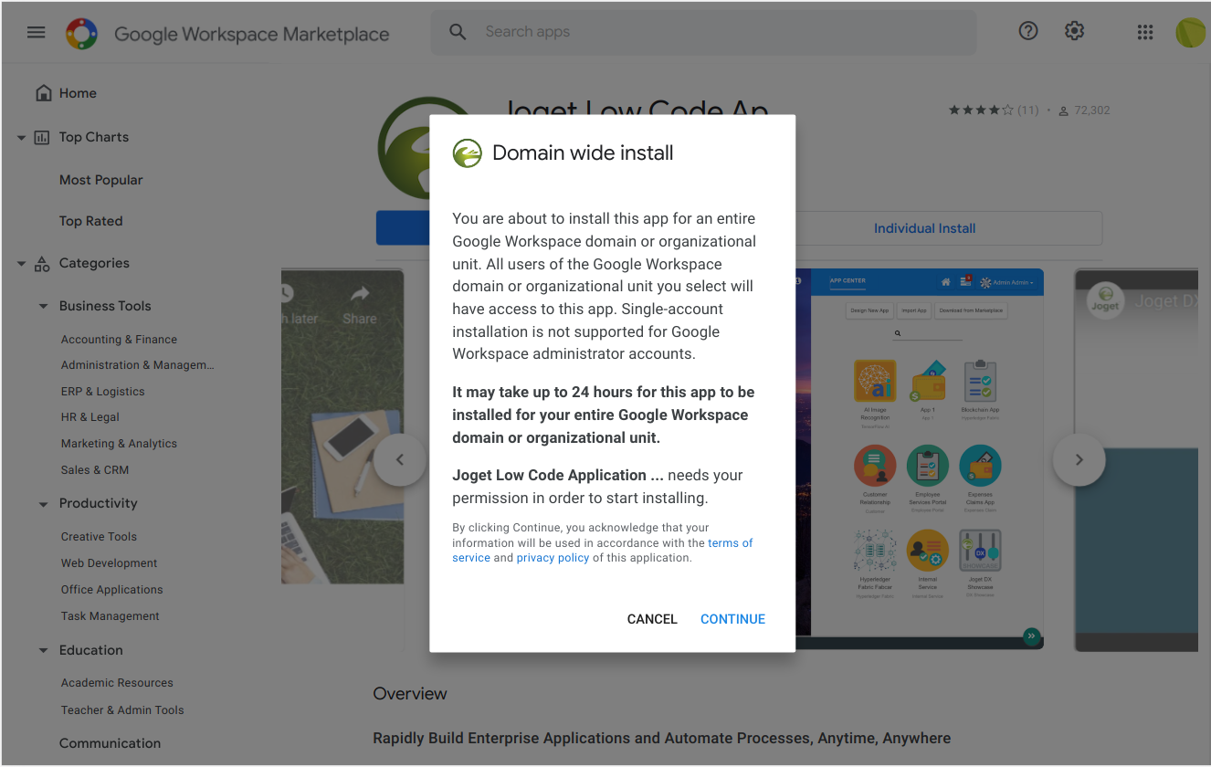This screenshot has width=1211, height=767.
Task: Open the App Center screenshot thumbnail
Action: click(x=920, y=459)
